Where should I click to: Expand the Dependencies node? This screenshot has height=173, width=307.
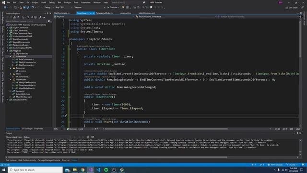coord(11,53)
